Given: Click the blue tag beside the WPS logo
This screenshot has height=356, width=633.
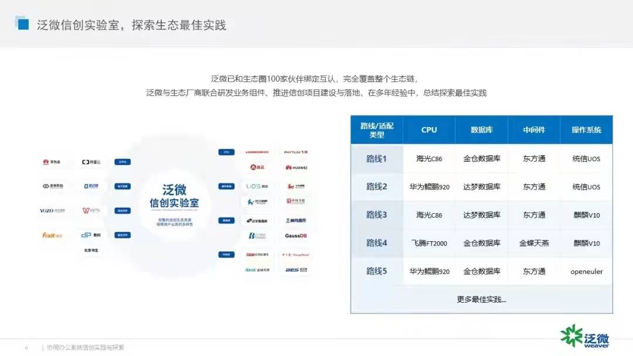Looking at the screenshot, I should tap(122, 210).
